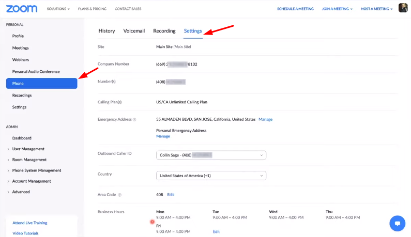Open the Outbound Caller ID dropdown
Screen dimensions: 411x237
coord(211,155)
